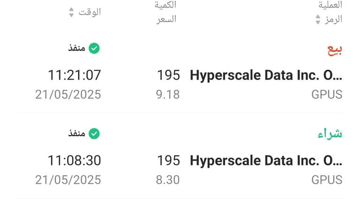Click the الرمز column header
Screen dimensions: 360x202
(x=333, y=20)
